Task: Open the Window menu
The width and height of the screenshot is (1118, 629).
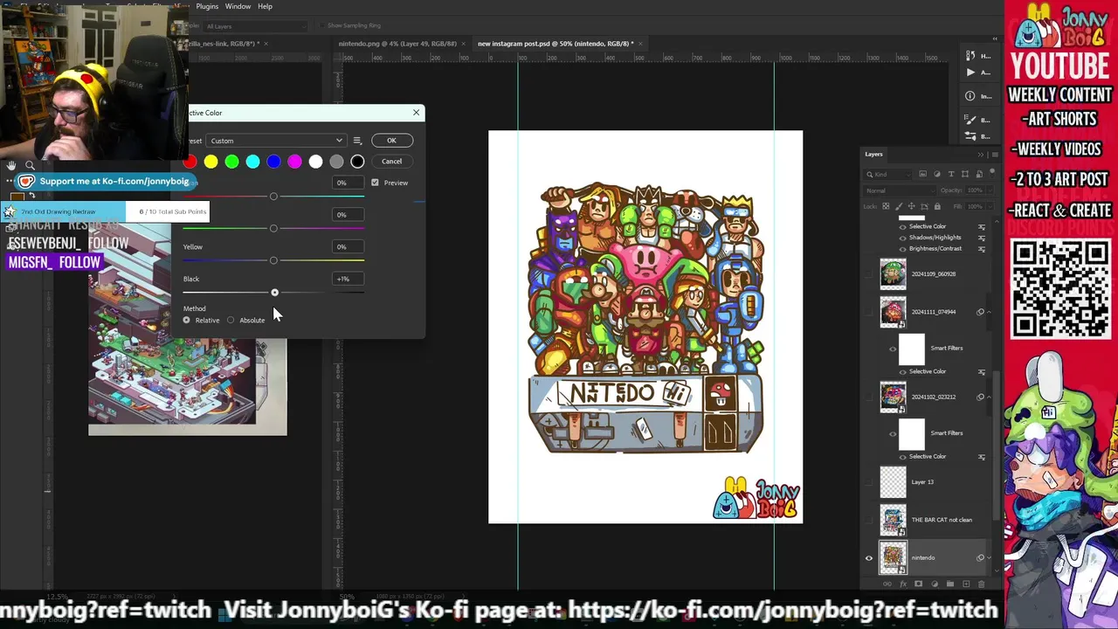Action: 238,6
